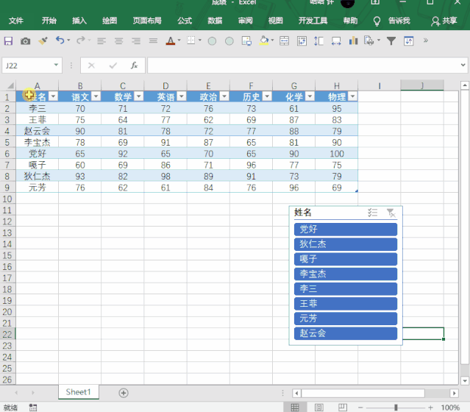Screen dimensions: 470x412
Task: Switch to the 数据 ribbon tab
Action: [215, 21]
